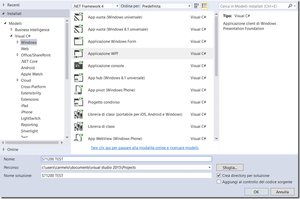Select LightSwitch category
Image resolution: width=300 pixels, height=199 pixels.
(x=31, y=118)
